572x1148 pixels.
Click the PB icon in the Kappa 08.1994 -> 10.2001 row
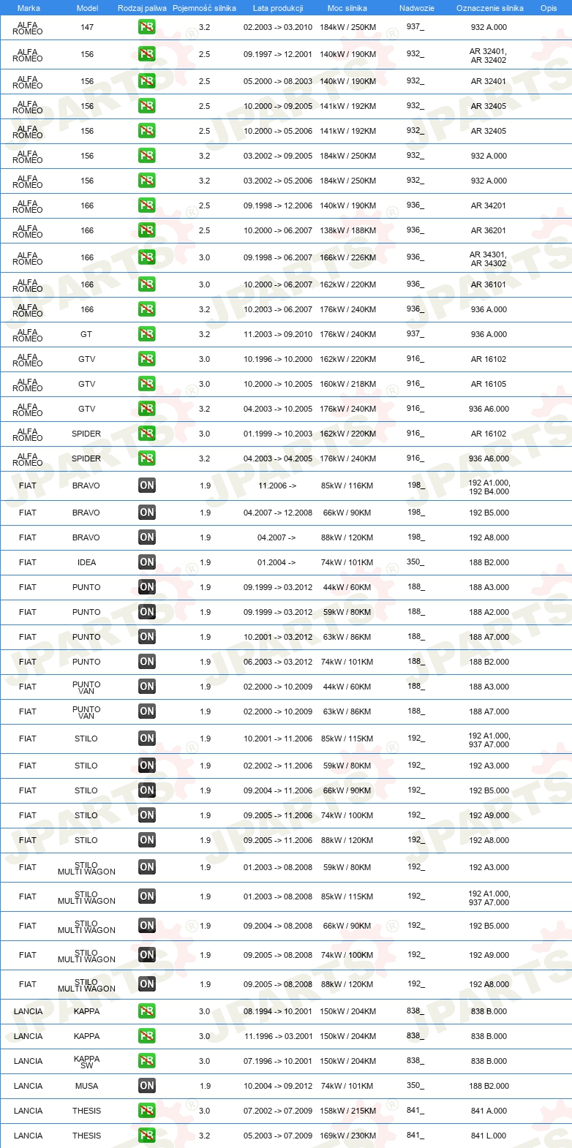coord(147,1011)
